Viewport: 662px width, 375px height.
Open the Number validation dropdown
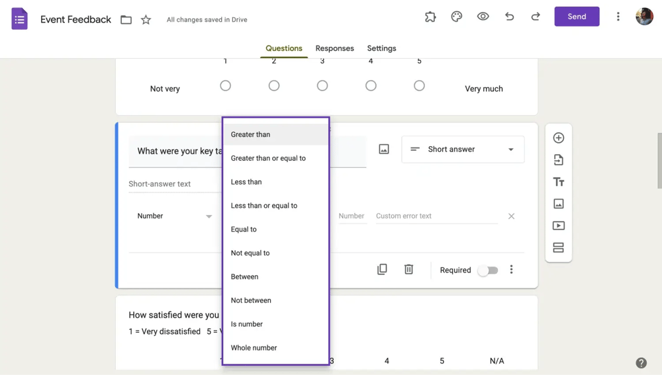point(174,216)
